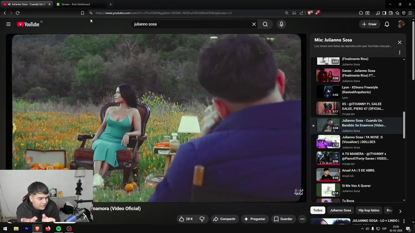
Task: Open options for the LO + LINDO recommendation
Action: pyautogui.click(x=404, y=221)
